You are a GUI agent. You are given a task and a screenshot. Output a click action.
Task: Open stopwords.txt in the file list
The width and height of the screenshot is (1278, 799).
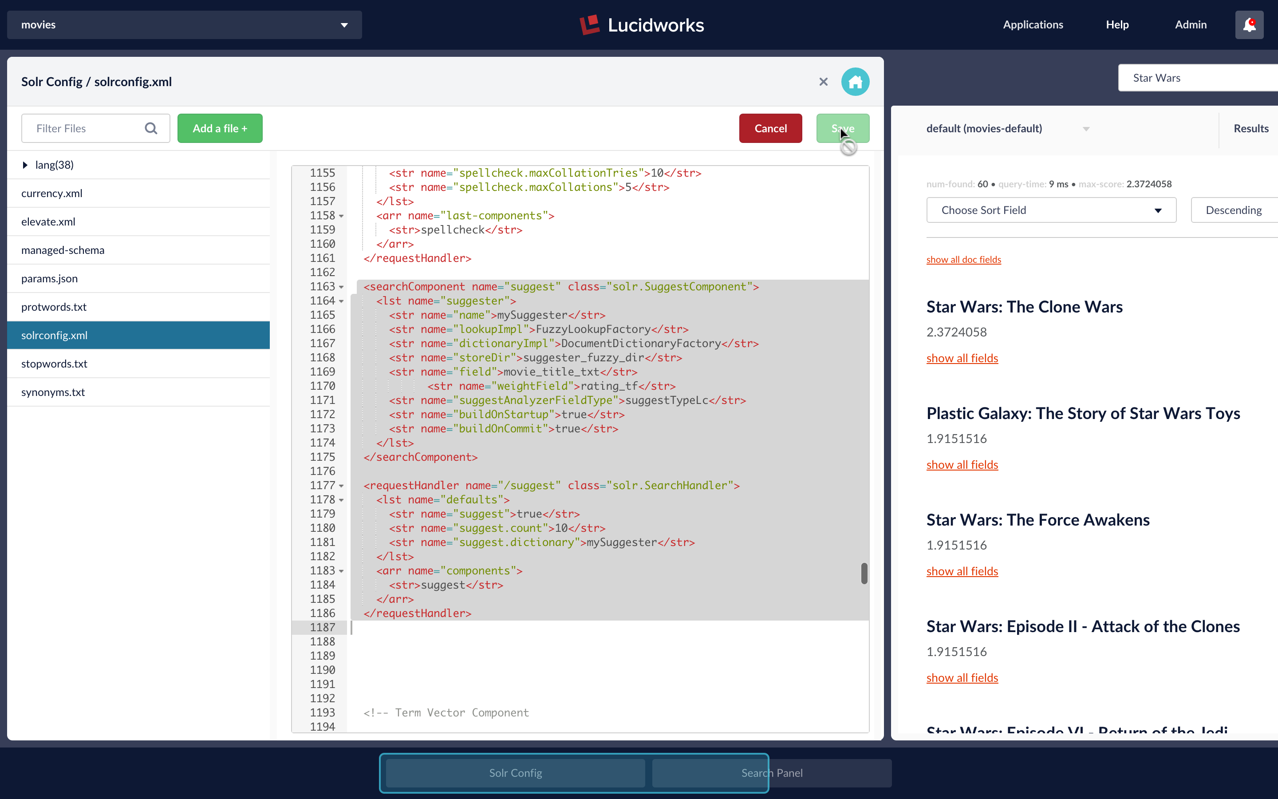(x=138, y=364)
